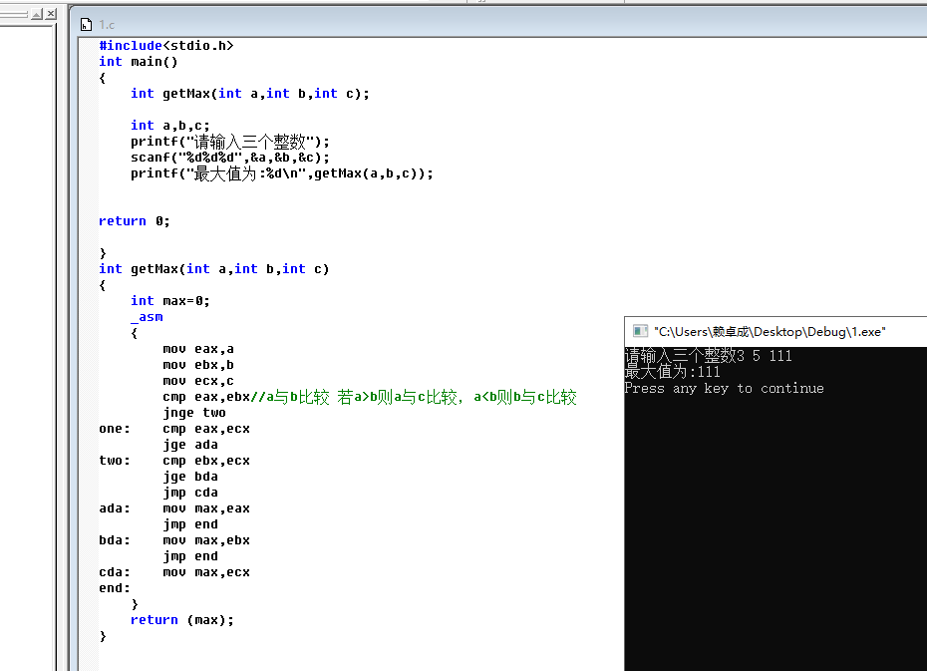Click the console title "C:\Users\赖卓成\Desktop\Debug\1.exe"
927x671 pixels.
click(x=770, y=332)
